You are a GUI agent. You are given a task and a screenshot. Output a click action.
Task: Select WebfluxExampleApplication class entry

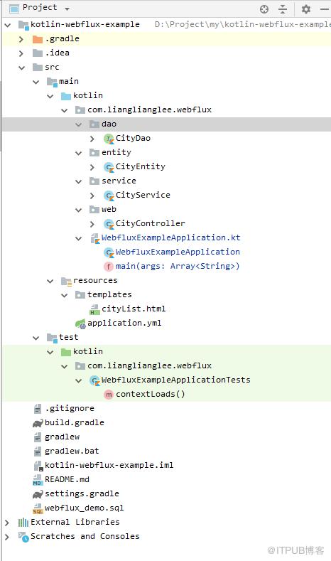[178, 252]
